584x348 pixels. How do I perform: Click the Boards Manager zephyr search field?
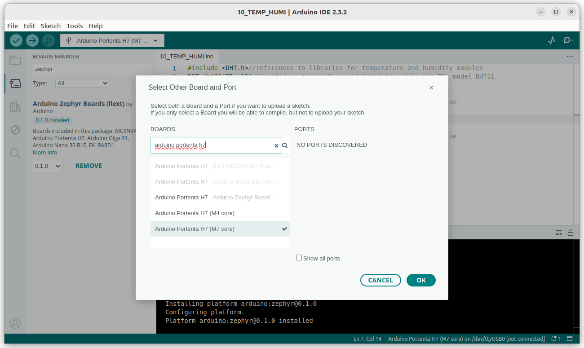click(x=92, y=69)
